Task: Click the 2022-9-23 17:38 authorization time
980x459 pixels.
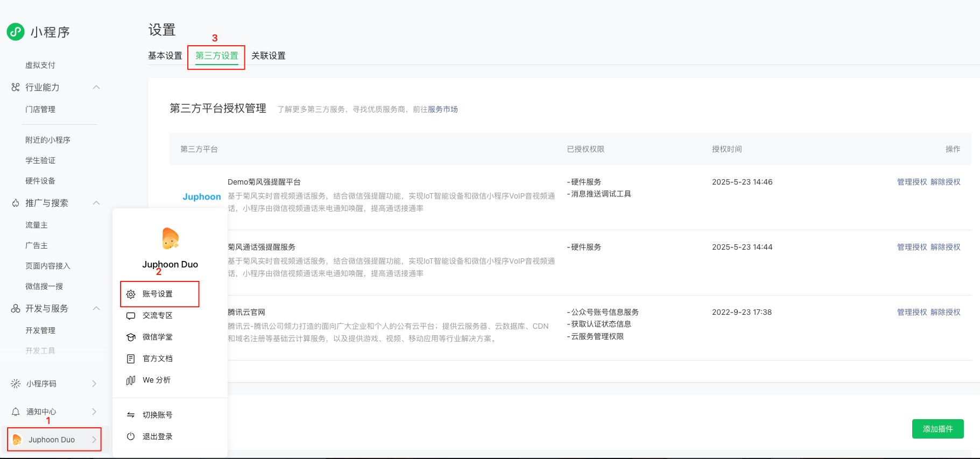Action: point(742,312)
